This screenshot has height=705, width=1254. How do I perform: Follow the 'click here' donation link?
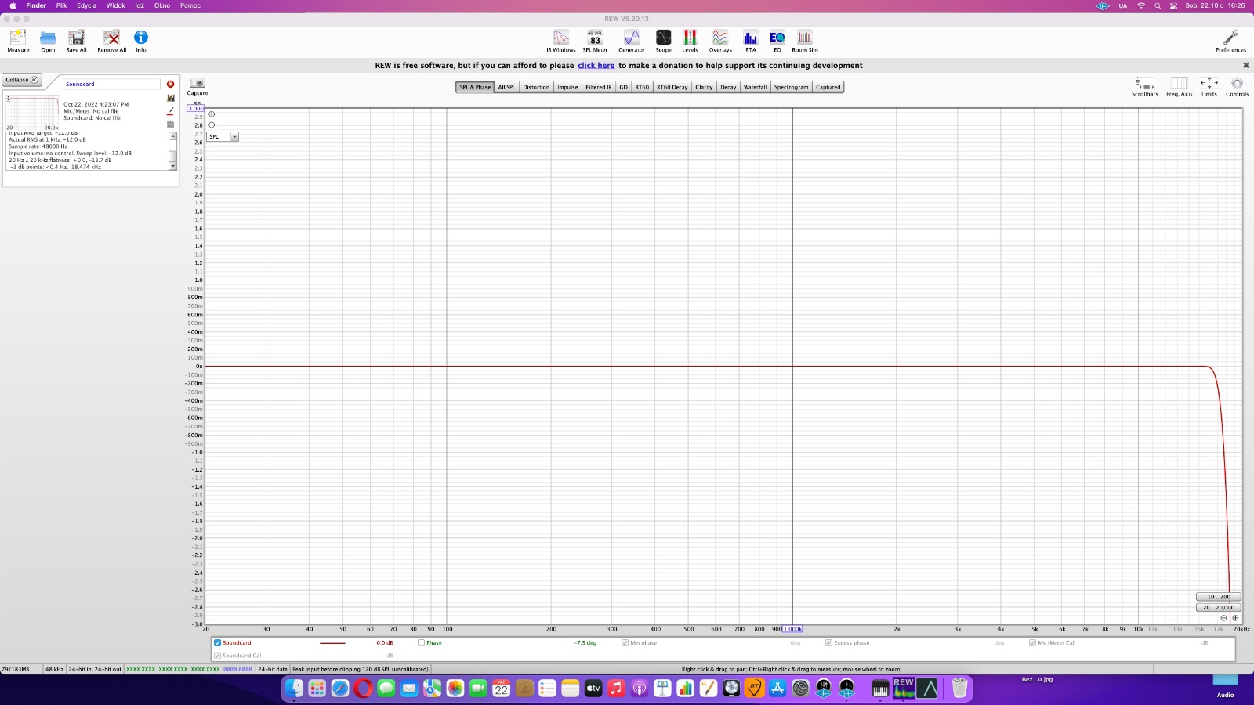click(596, 66)
